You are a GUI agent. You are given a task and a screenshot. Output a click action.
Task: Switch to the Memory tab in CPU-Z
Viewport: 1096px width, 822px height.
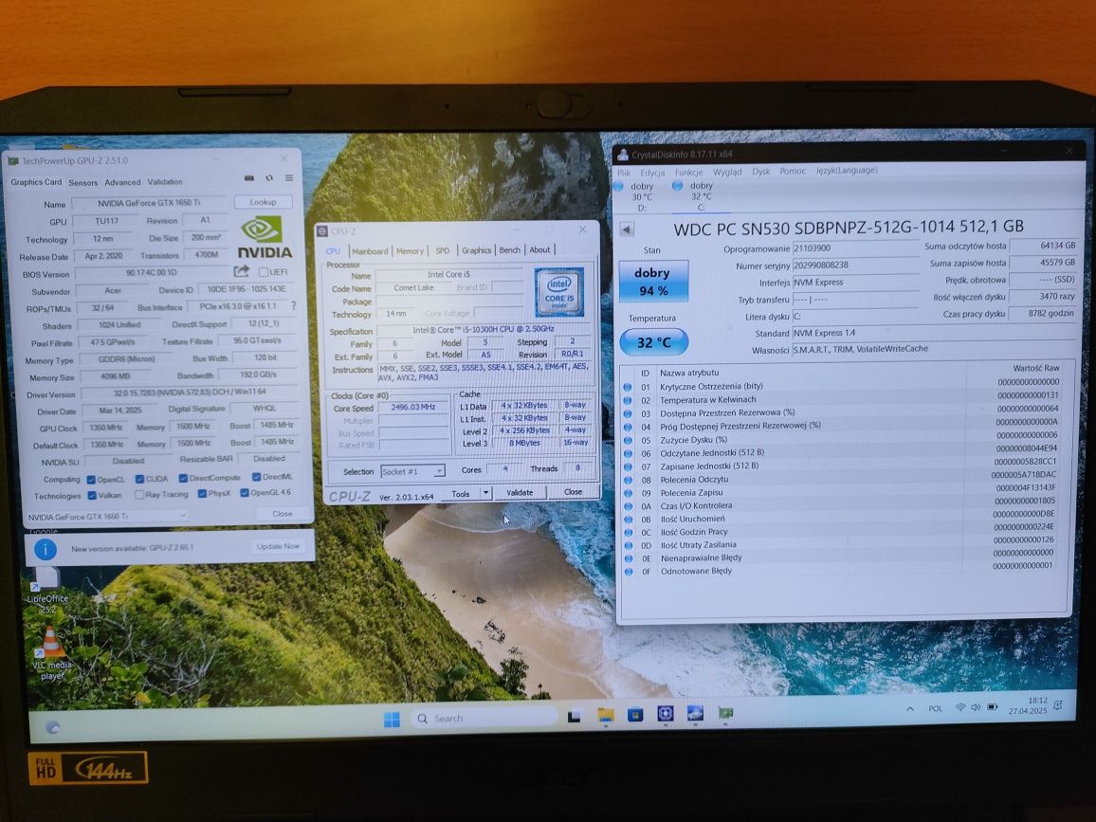(x=410, y=251)
